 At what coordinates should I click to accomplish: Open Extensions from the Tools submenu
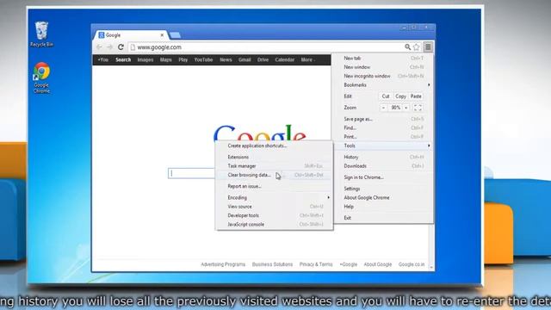[x=275, y=157]
